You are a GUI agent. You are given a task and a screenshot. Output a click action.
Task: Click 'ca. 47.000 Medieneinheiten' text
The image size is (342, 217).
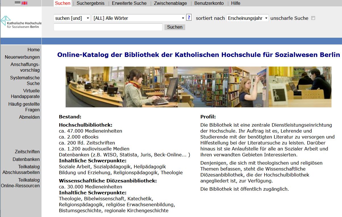[x=91, y=131]
